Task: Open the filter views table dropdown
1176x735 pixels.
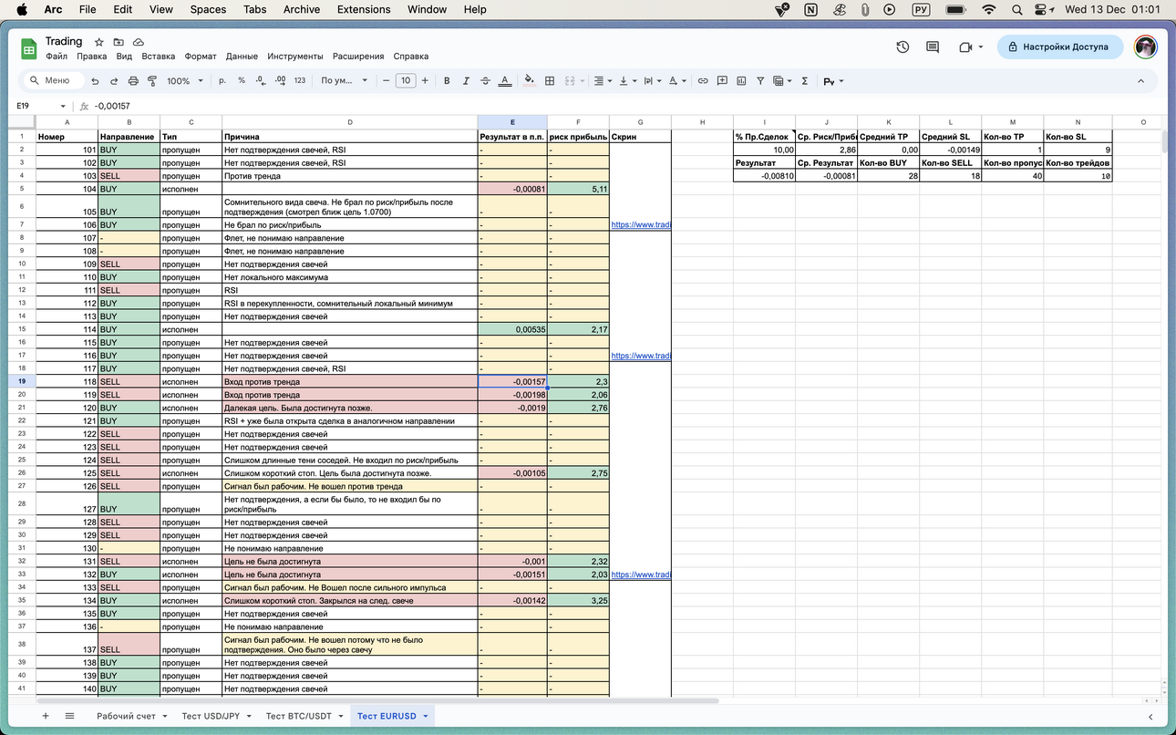Action: tap(782, 81)
